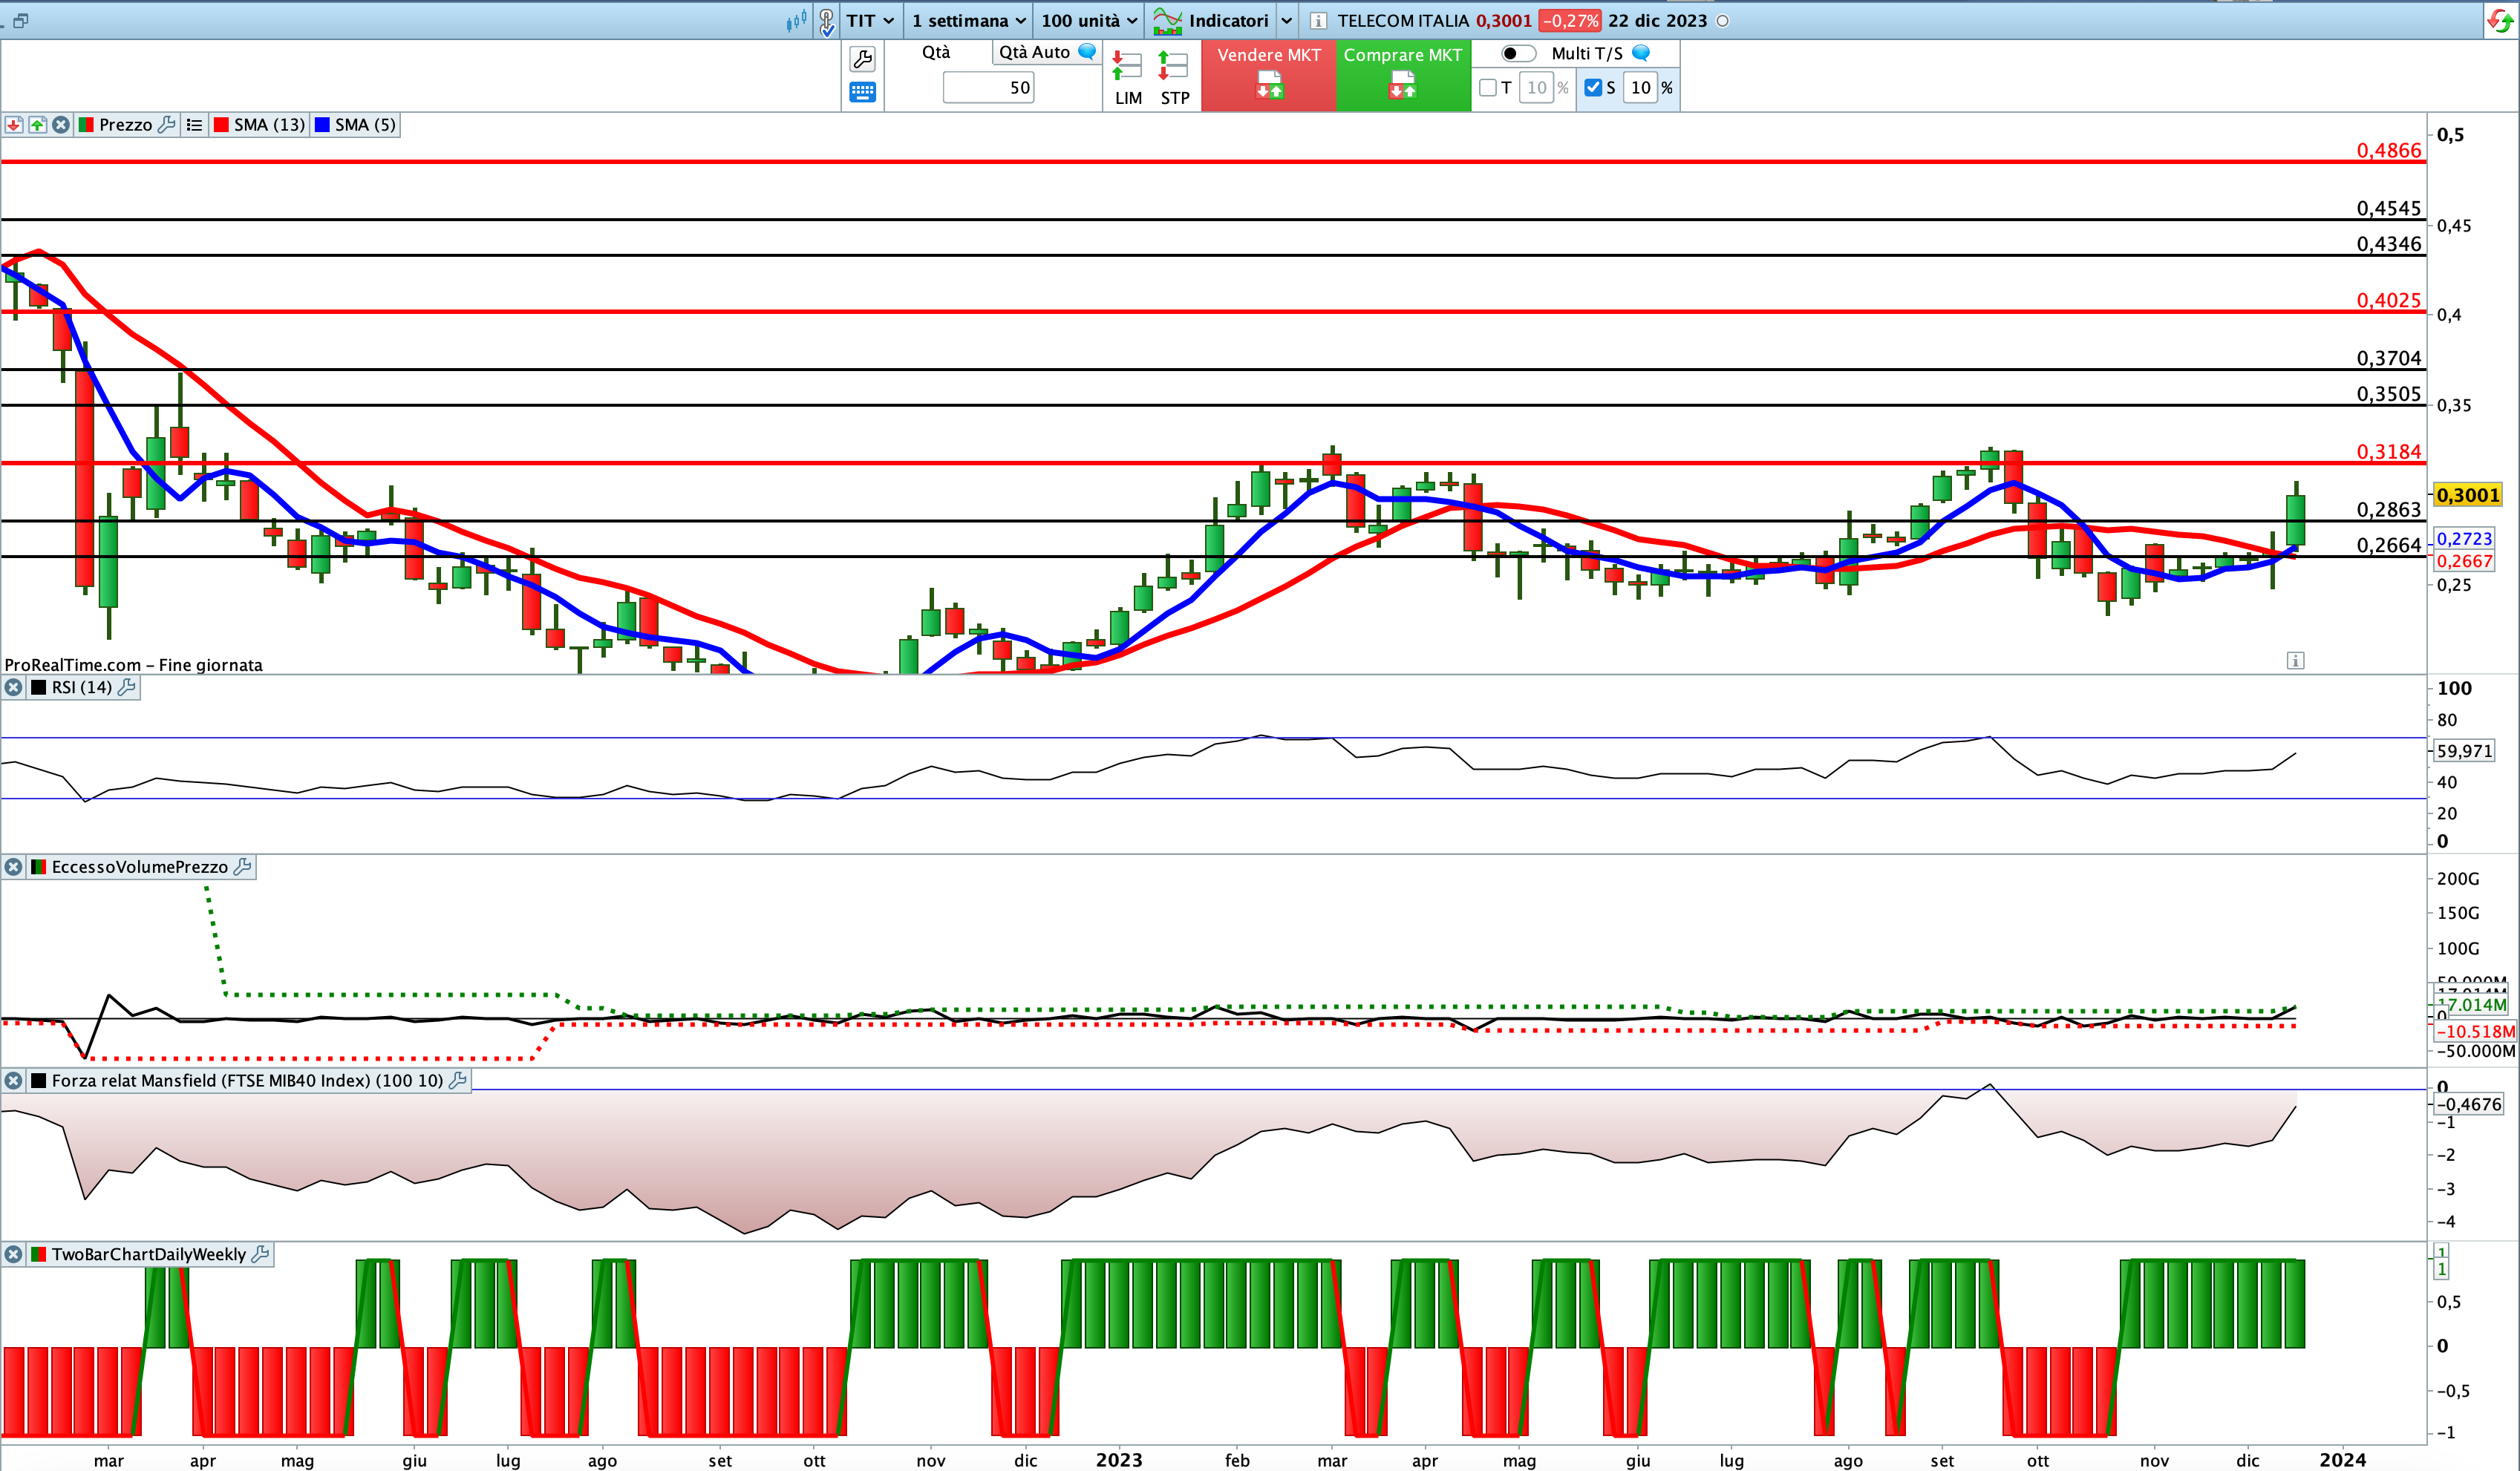Select the SMA (13) indicator label
The width and height of the screenshot is (2520, 1471).
pyautogui.click(x=269, y=125)
